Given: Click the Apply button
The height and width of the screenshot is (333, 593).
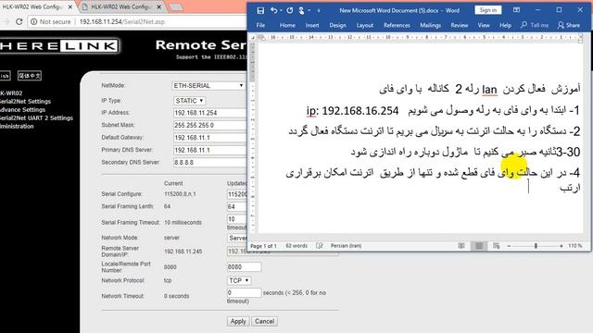Looking at the screenshot, I should click(x=238, y=321).
